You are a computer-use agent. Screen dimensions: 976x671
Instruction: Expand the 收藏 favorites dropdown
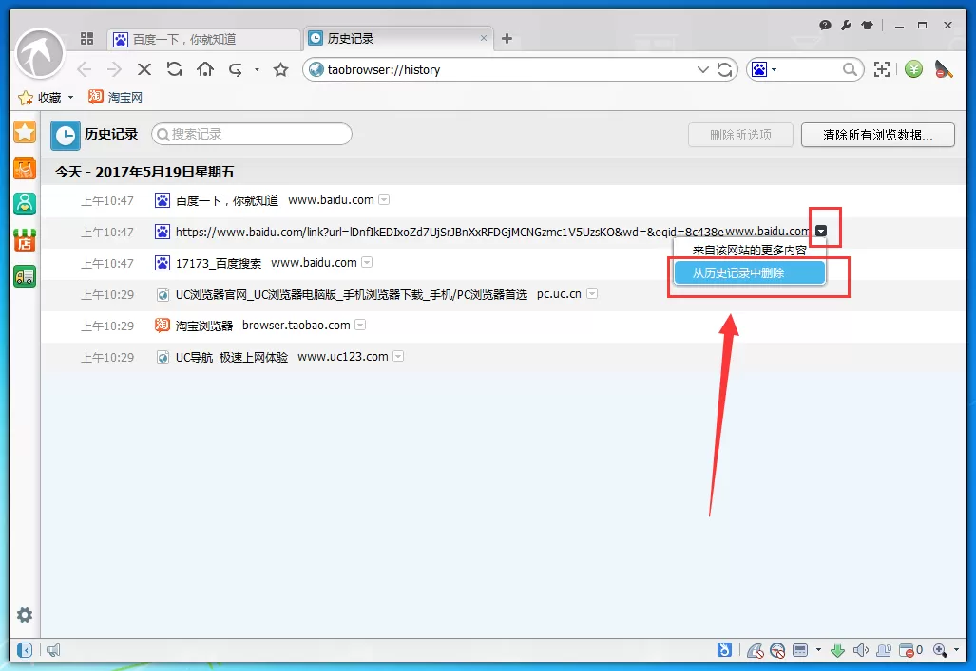click(x=70, y=98)
